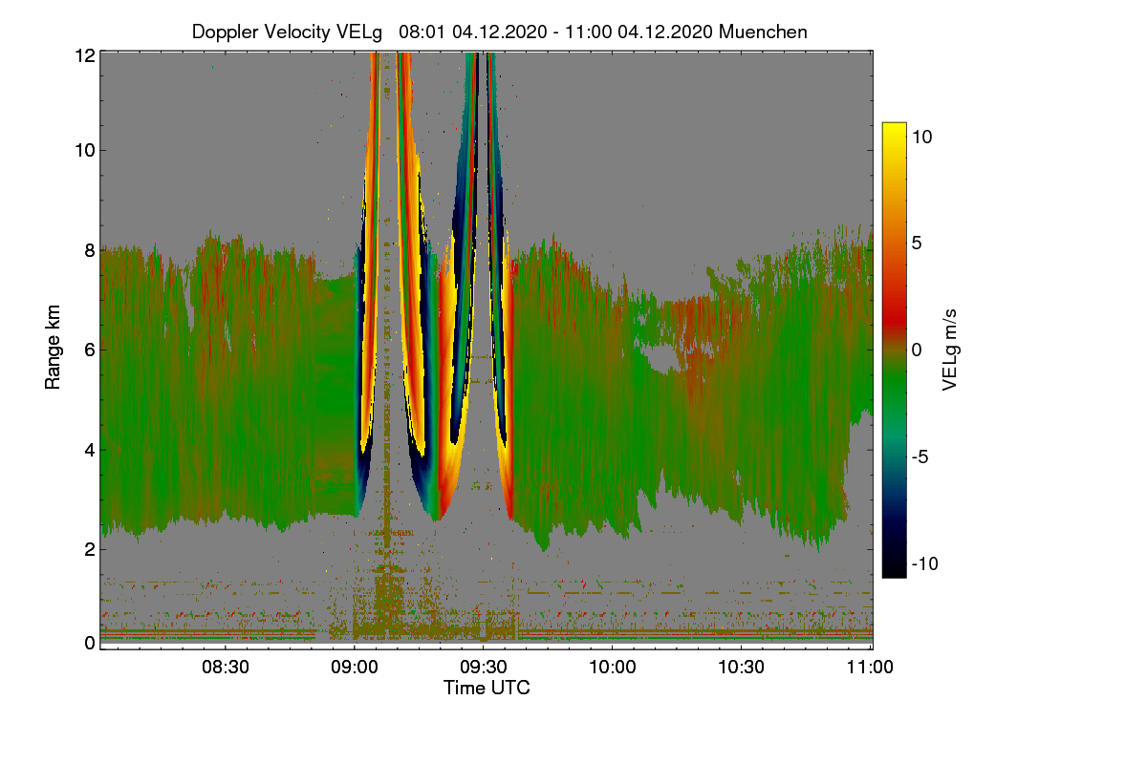Select the 09:00 time axis label
The image size is (1147, 764).
(355, 668)
